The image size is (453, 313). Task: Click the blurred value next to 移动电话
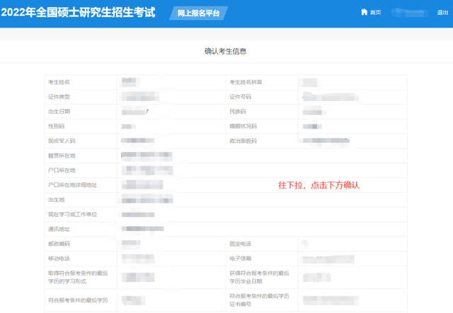tap(138, 259)
